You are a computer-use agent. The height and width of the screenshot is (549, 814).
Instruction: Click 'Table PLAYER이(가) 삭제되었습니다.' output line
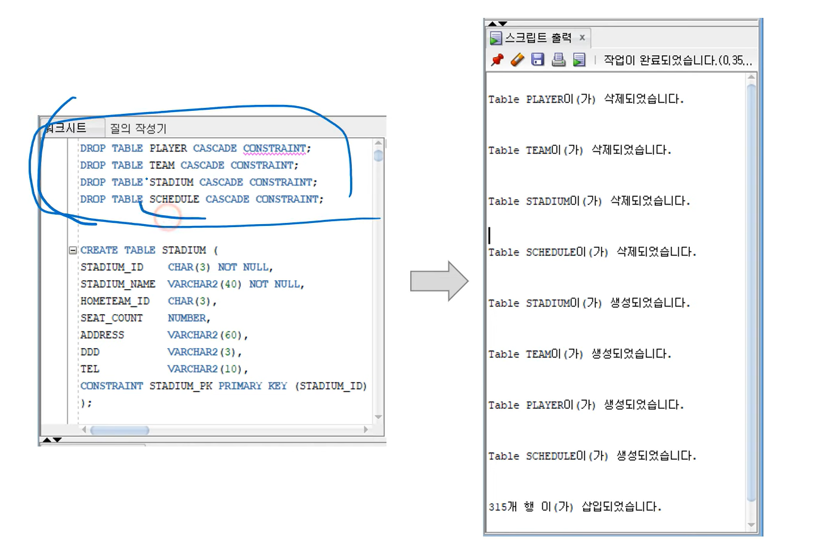point(586,99)
